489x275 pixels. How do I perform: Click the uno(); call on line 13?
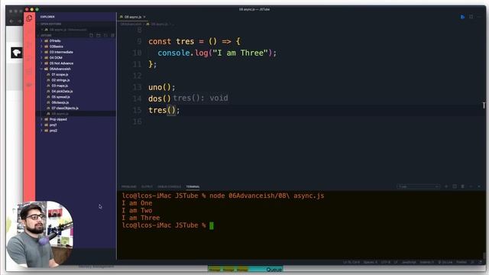click(x=162, y=87)
